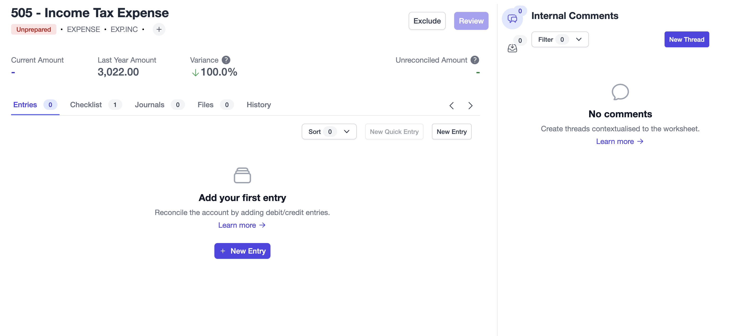This screenshot has height=336, width=731.
Task: Click the backward navigation arrow icon
Action: point(451,106)
